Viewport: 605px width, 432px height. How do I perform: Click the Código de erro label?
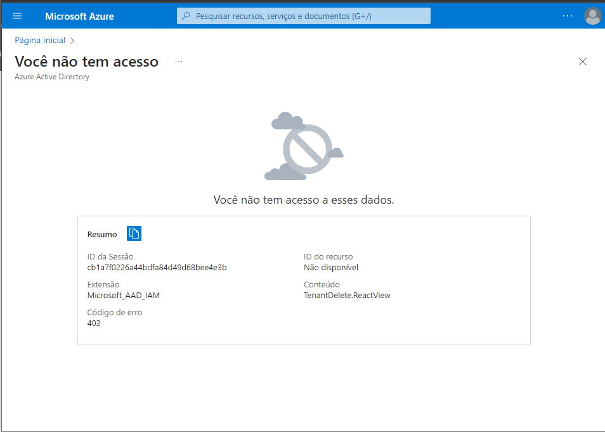[x=115, y=312]
